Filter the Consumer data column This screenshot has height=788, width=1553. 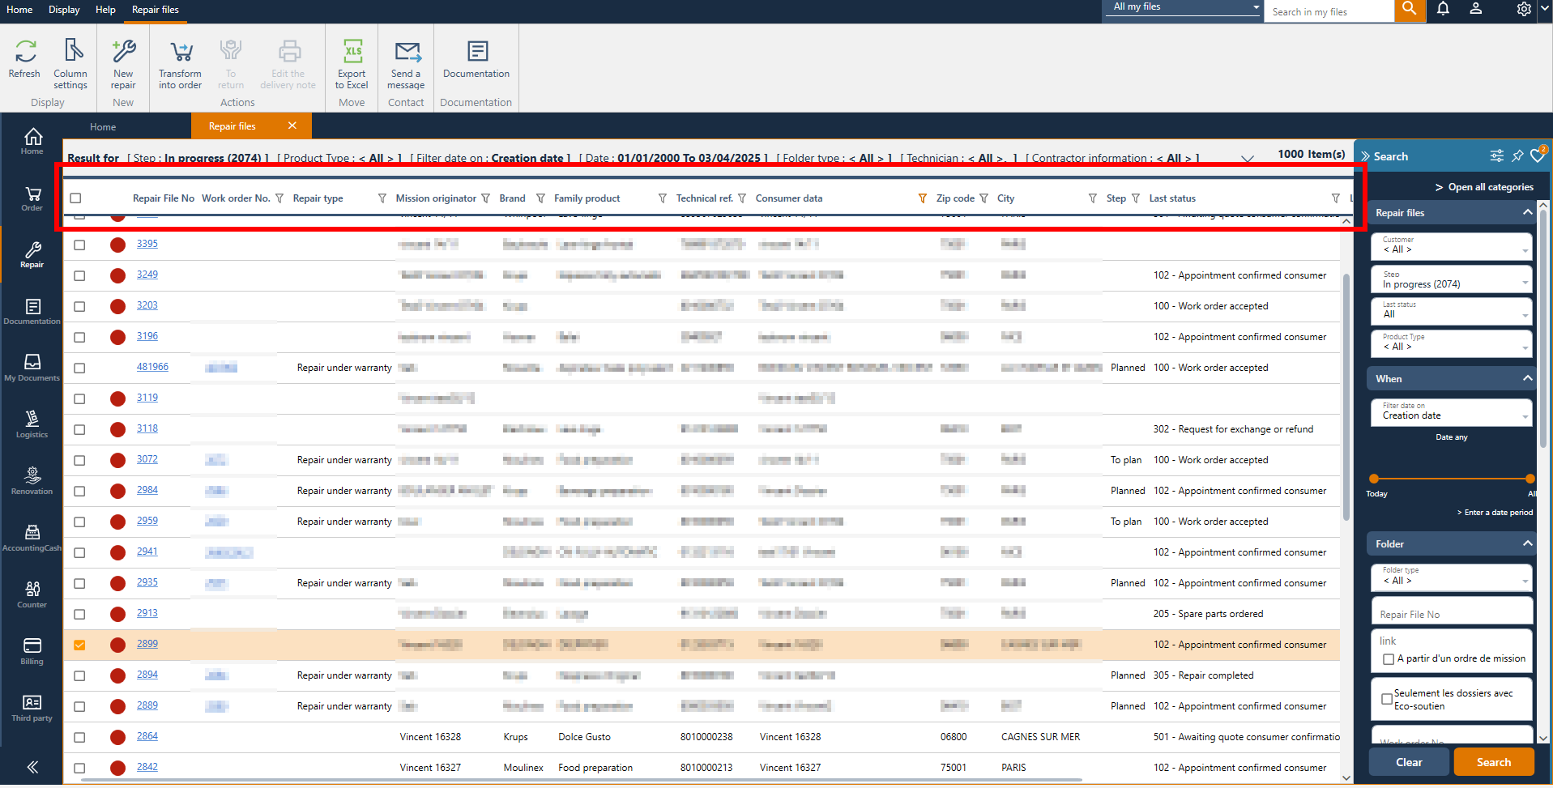(x=922, y=198)
